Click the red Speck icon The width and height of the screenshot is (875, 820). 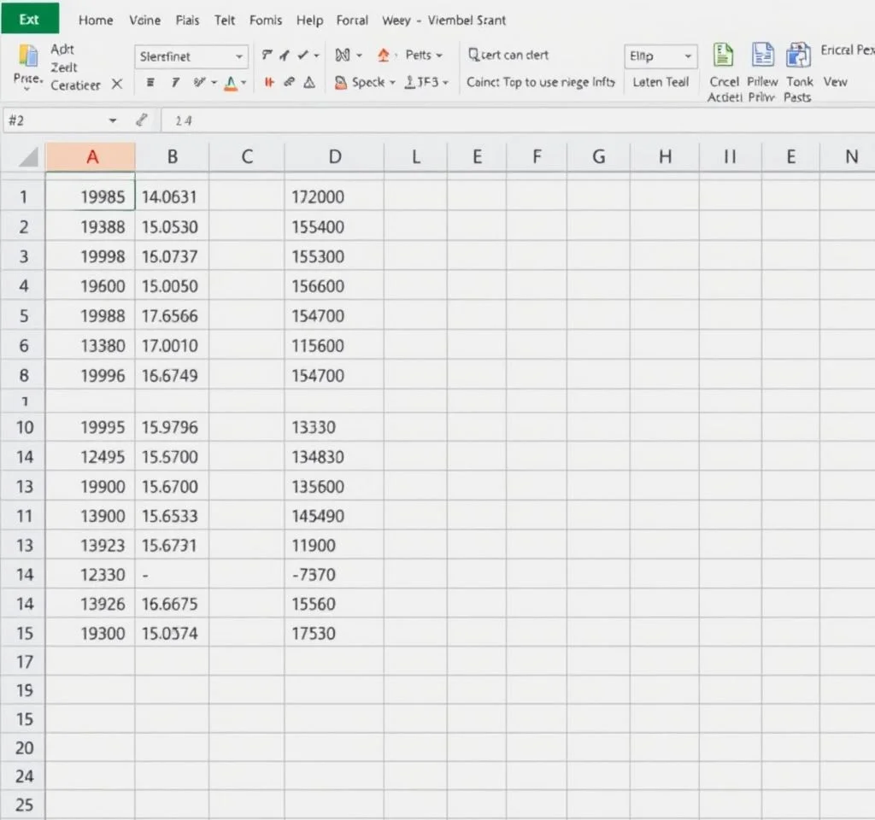[x=340, y=83]
